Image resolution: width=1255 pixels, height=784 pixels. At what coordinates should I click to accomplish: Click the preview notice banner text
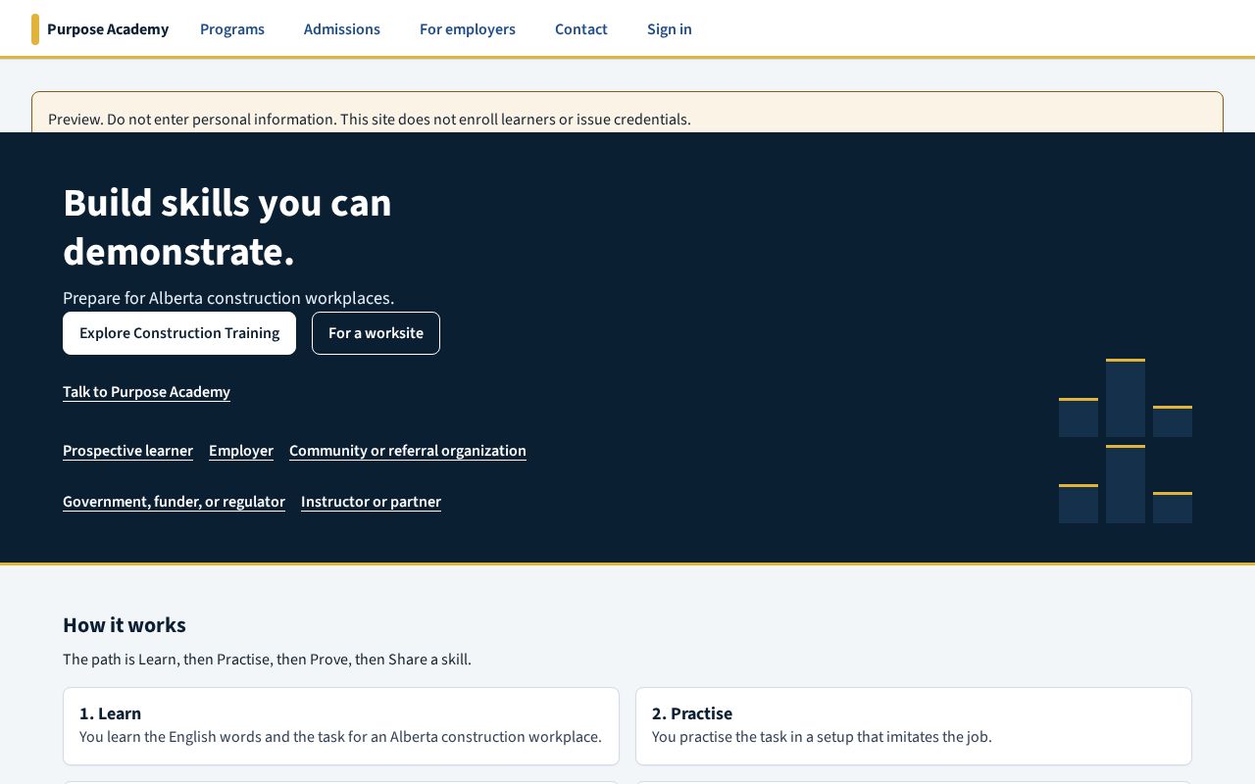pyautogui.click(x=370, y=120)
